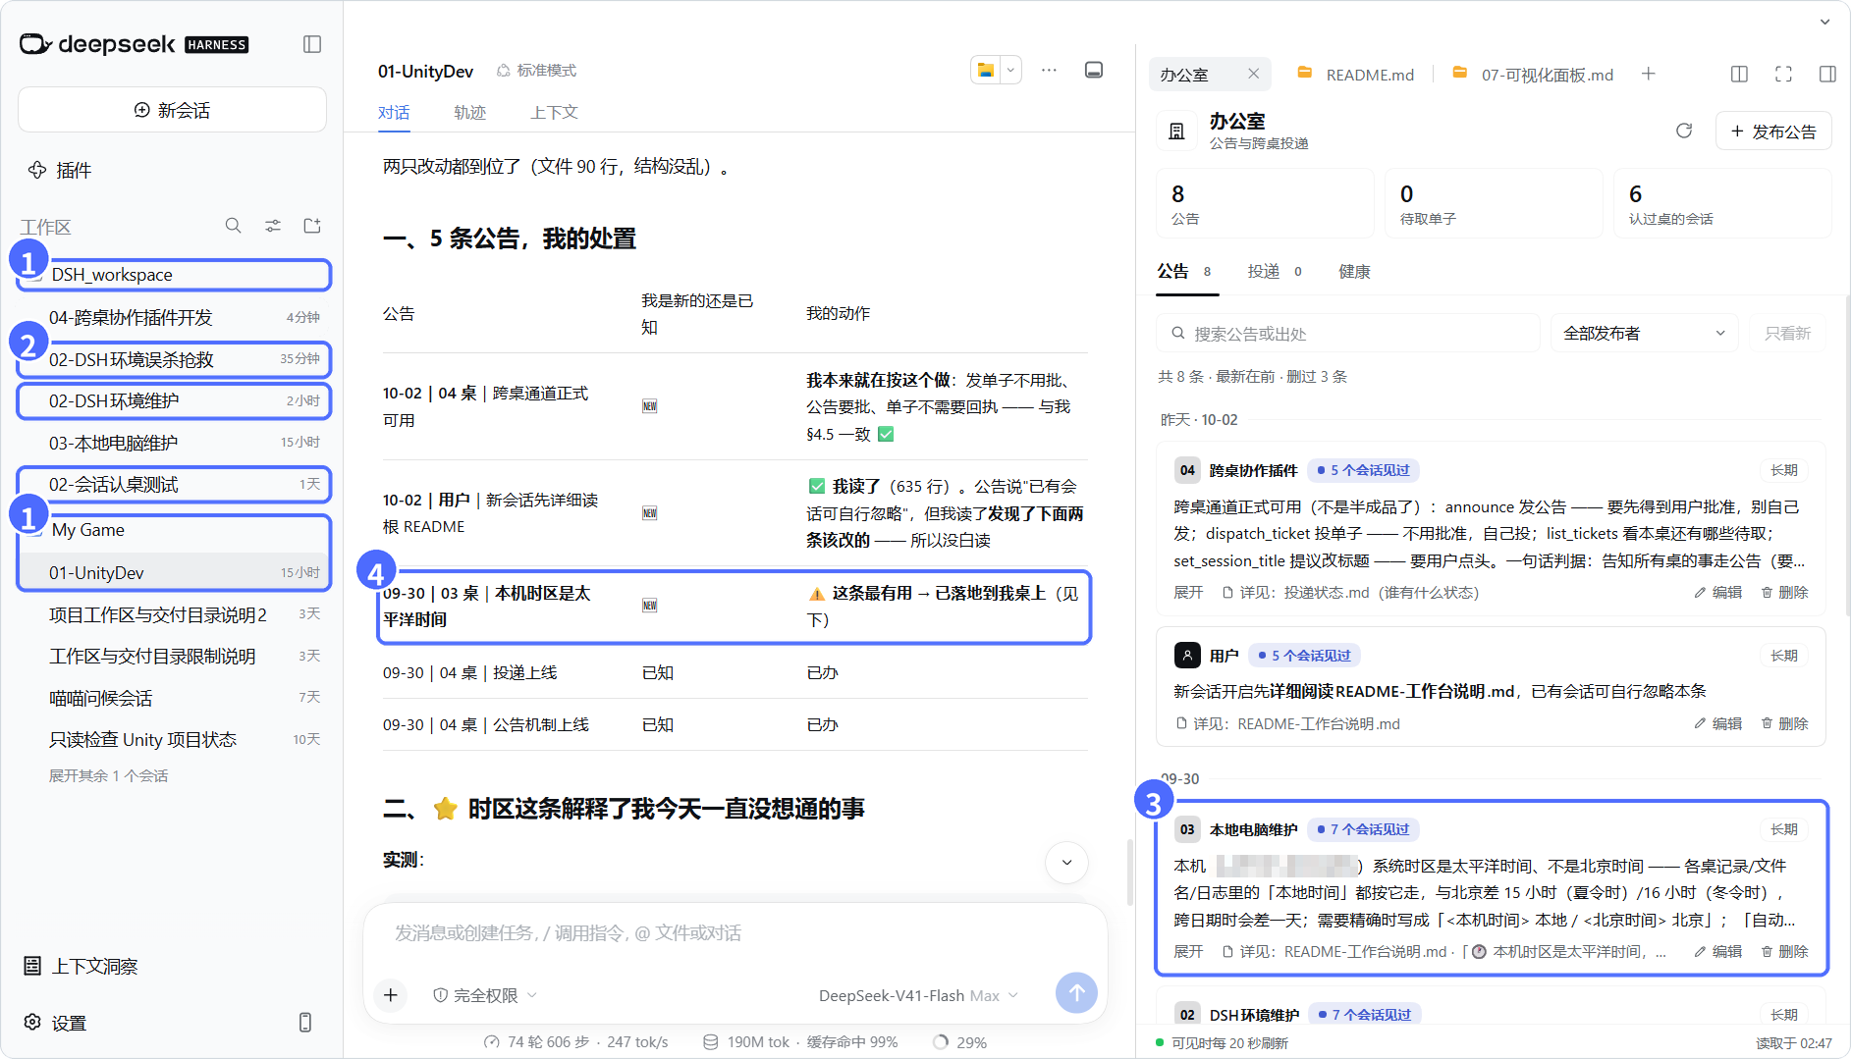Click the 发布公告 button
Viewport: 1851px width, 1059px height.
click(x=1772, y=131)
